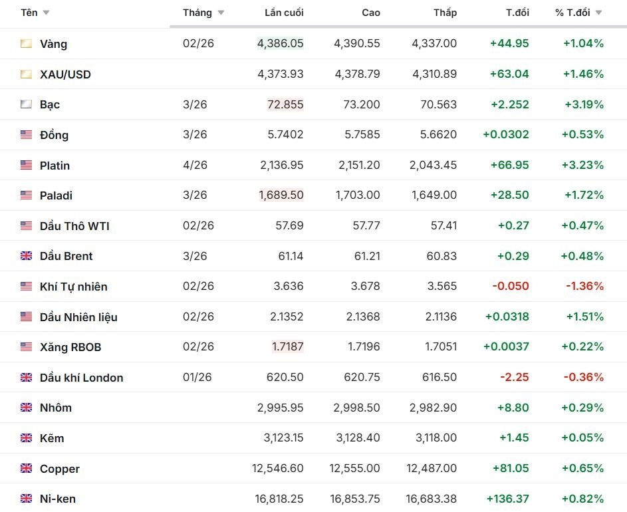Open the Vàng commodity link
627x512 pixels.
coord(53,44)
